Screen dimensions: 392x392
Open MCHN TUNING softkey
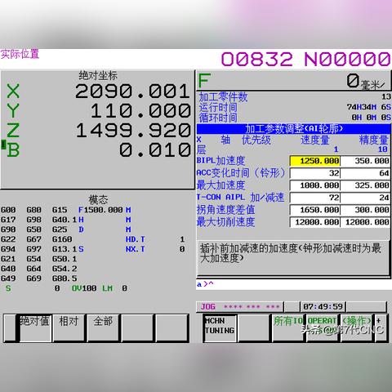click(220, 328)
